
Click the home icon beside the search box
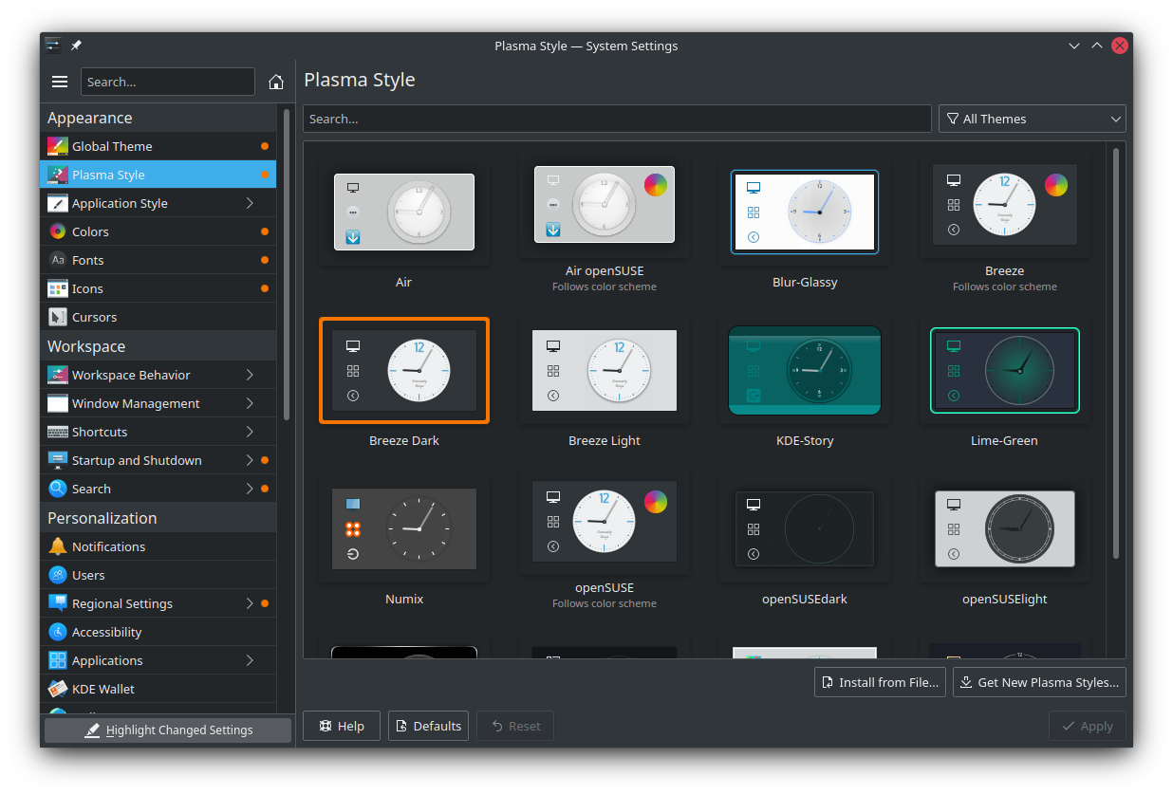(276, 82)
